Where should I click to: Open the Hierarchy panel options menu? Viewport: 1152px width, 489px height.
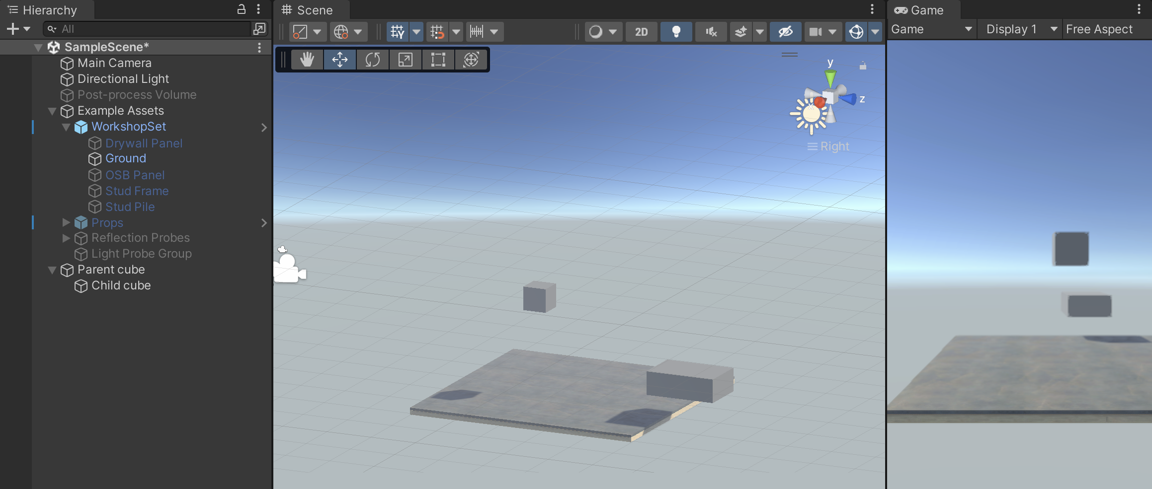258,9
